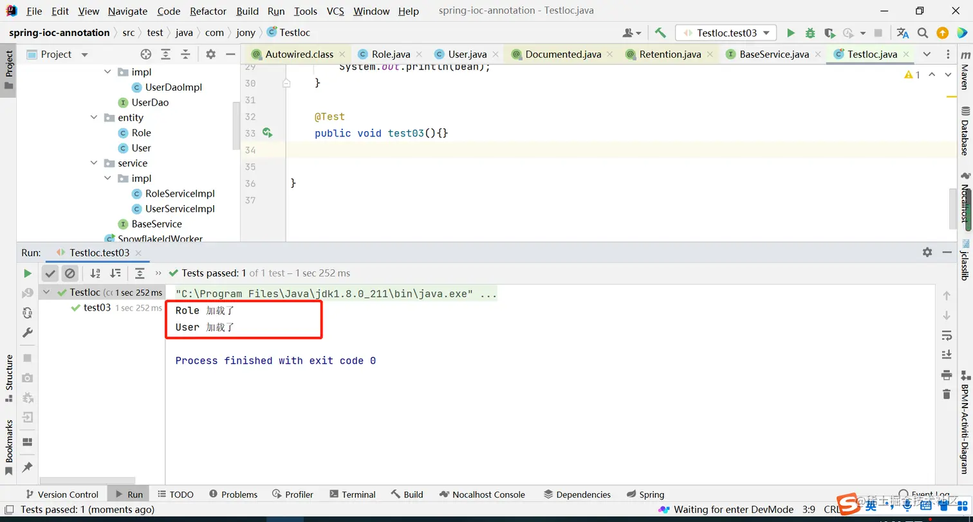Click the run gutter icon beside test03
Image resolution: width=973 pixels, height=522 pixels.
pos(268,133)
